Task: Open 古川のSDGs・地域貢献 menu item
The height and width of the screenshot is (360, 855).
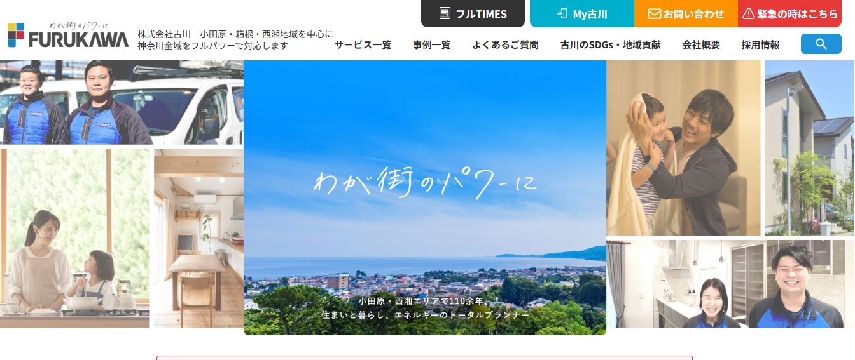Action: pos(610,44)
